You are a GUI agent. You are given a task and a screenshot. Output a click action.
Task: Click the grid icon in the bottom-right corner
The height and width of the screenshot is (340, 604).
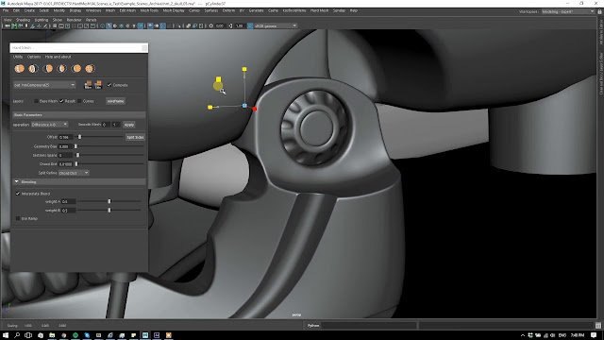click(598, 326)
